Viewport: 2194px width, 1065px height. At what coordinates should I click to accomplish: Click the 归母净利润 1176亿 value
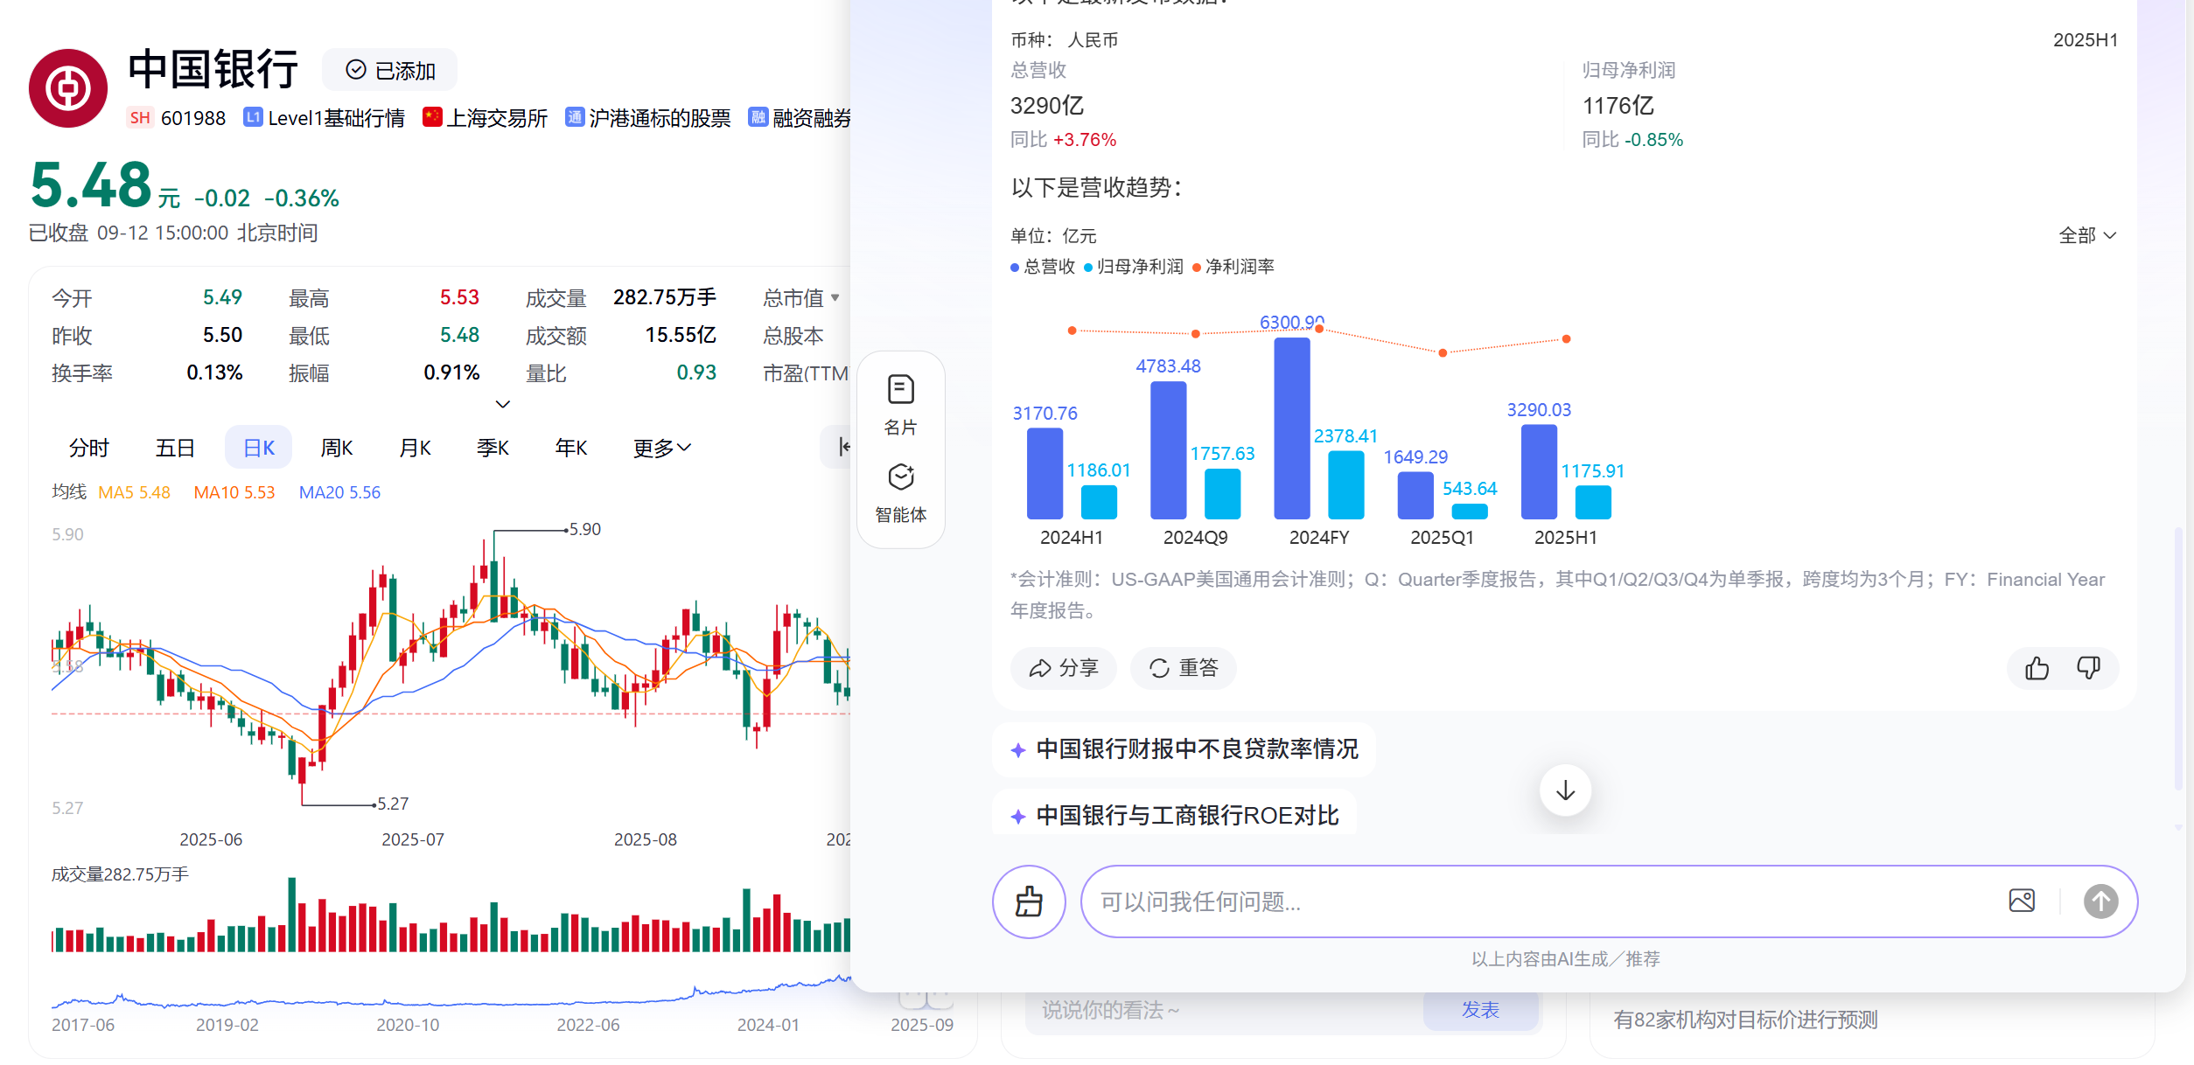1618,106
